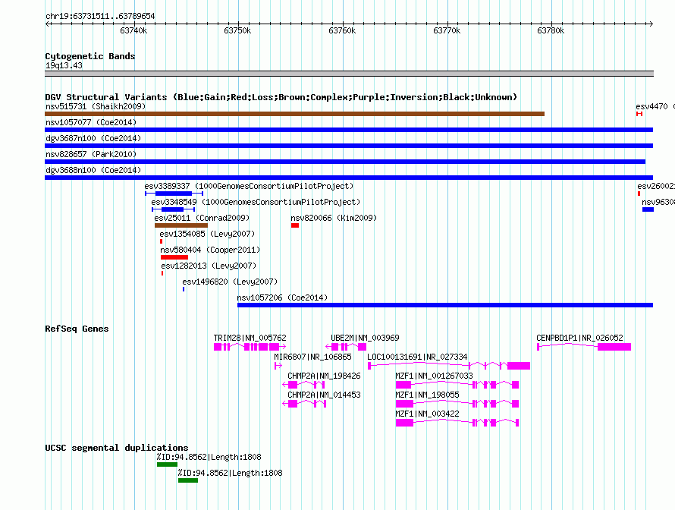Click the nsv828657 (Park2010) variant label
The width and height of the screenshot is (675, 510).
[x=91, y=154]
